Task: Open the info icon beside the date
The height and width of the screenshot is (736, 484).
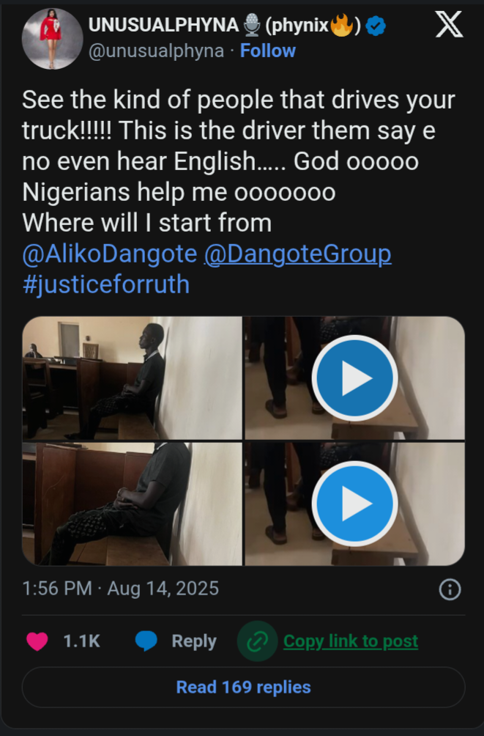Action: 450,589
